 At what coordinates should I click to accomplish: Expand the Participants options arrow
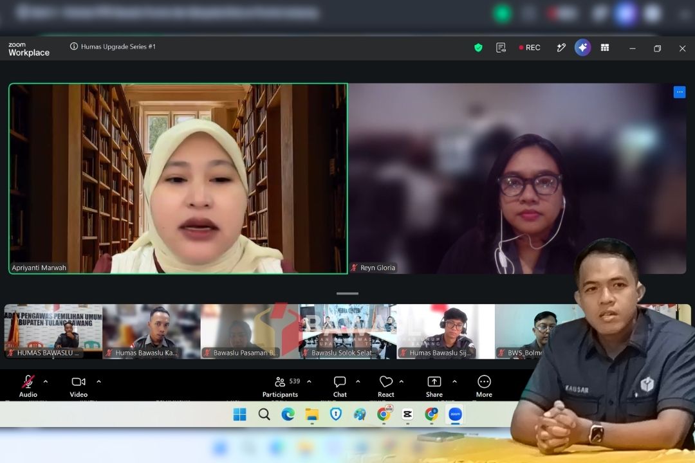[310, 381]
